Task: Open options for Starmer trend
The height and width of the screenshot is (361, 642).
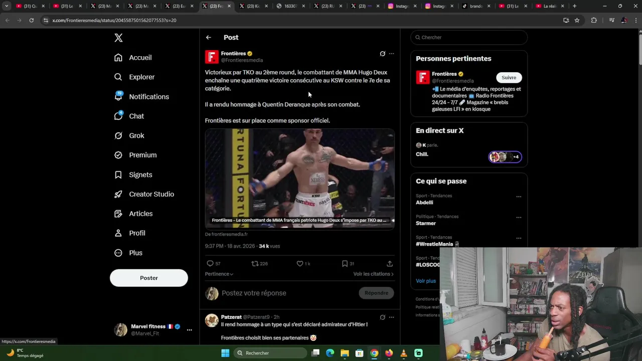Action: pyautogui.click(x=519, y=218)
